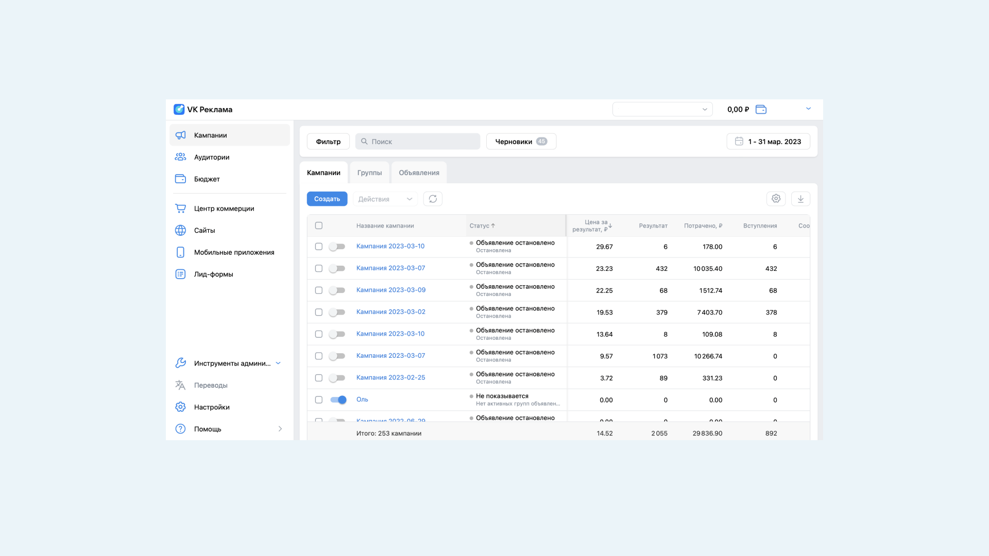Click the download export icon
Screen dimensions: 989x556
coord(800,199)
